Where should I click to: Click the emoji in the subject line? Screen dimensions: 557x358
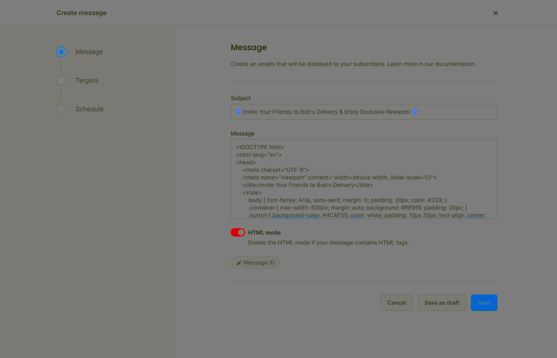[x=238, y=112]
